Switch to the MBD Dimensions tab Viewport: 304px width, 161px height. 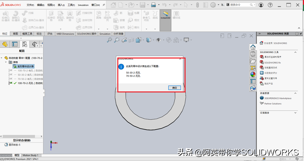tap(65, 34)
